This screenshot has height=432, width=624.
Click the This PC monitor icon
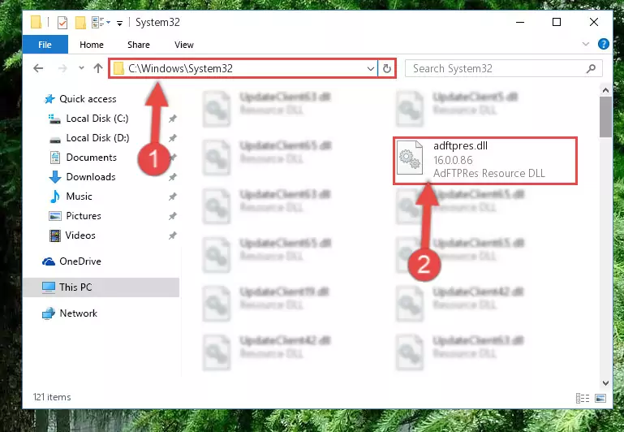click(49, 287)
